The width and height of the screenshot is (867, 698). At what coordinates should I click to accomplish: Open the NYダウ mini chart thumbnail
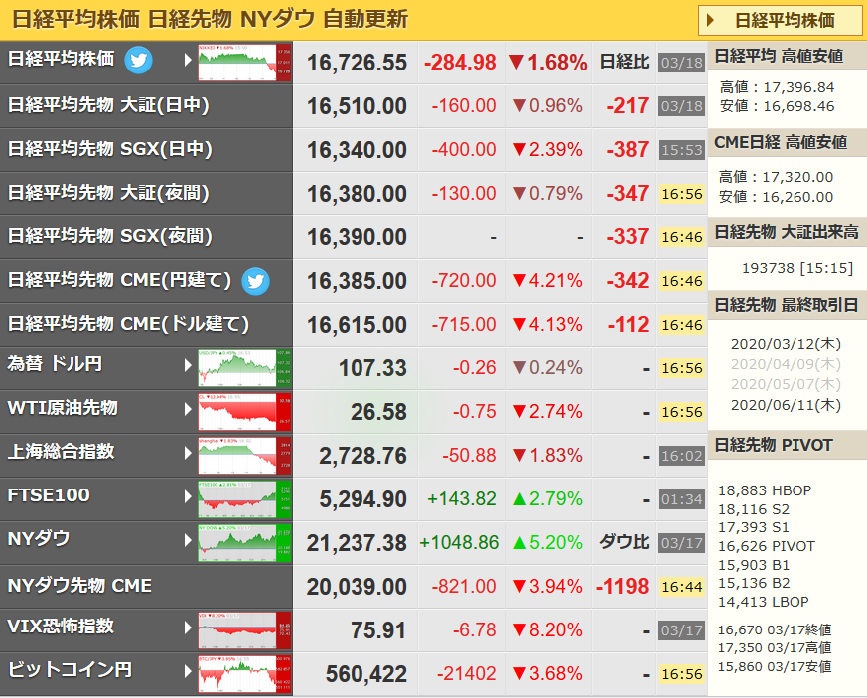[x=244, y=543]
